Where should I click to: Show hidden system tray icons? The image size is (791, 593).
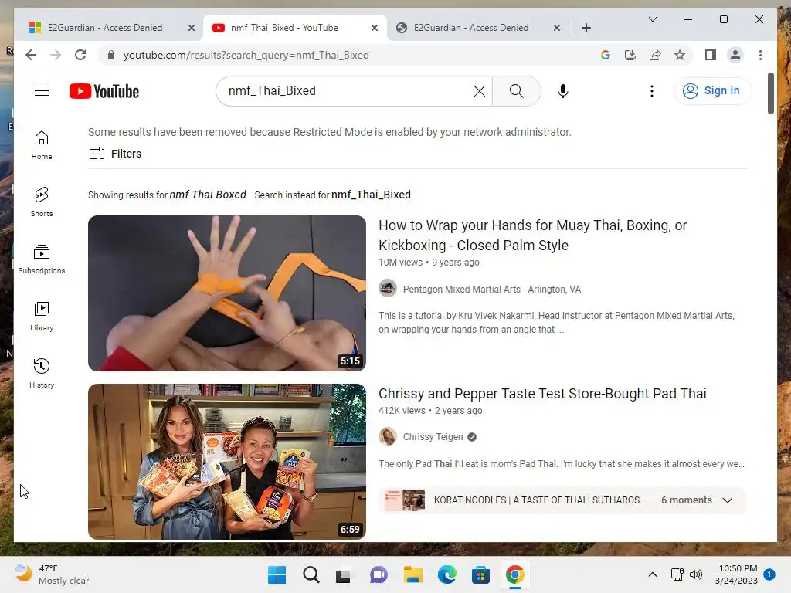[x=652, y=574]
